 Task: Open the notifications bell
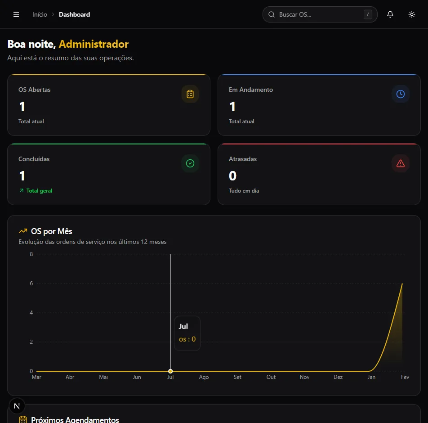coord(390,14)
